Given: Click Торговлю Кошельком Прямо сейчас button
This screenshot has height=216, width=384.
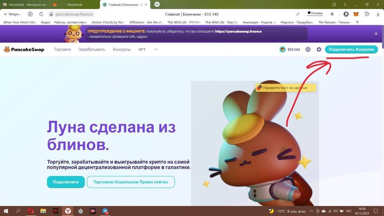Looking at the screenshot, I should [x=131, y=182].
